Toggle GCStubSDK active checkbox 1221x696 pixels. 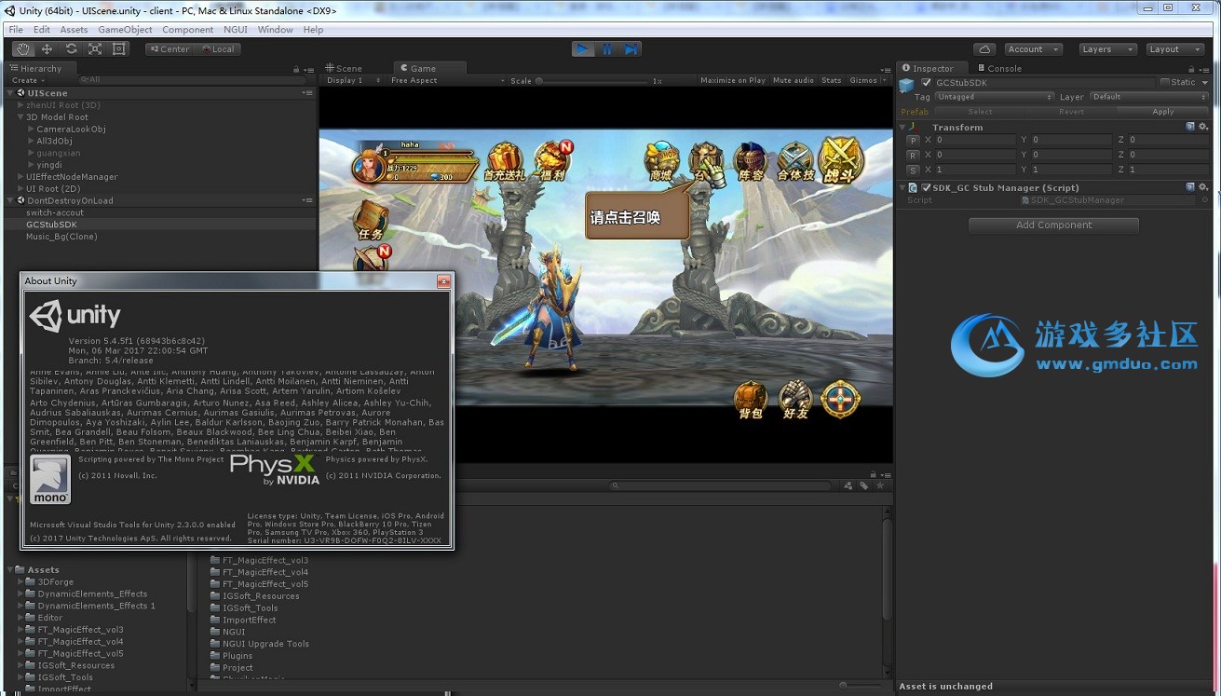[x=926, y=83]
